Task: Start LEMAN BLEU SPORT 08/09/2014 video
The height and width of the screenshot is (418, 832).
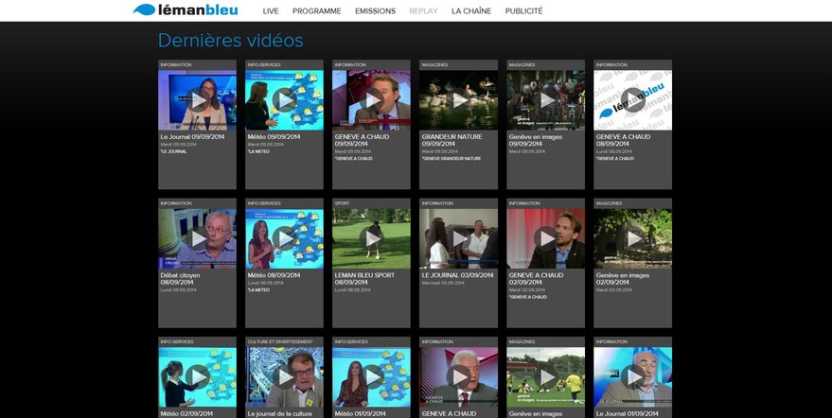Action: [371, 238]
